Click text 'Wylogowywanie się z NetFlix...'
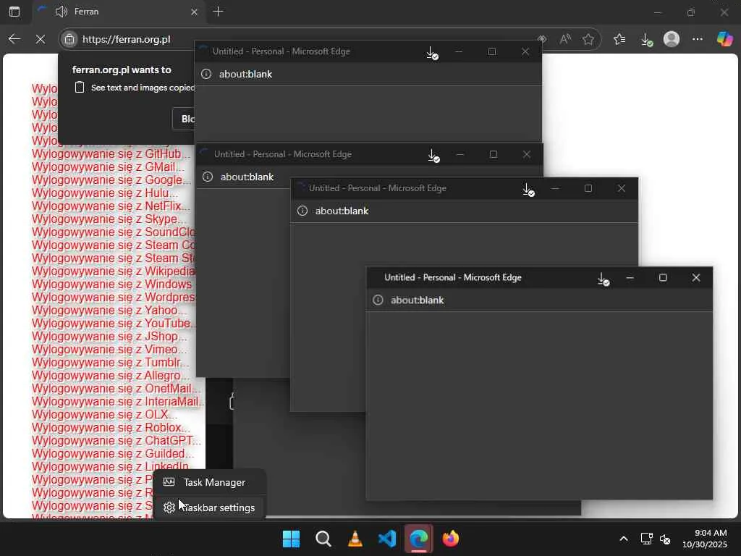 pos(111,206)
